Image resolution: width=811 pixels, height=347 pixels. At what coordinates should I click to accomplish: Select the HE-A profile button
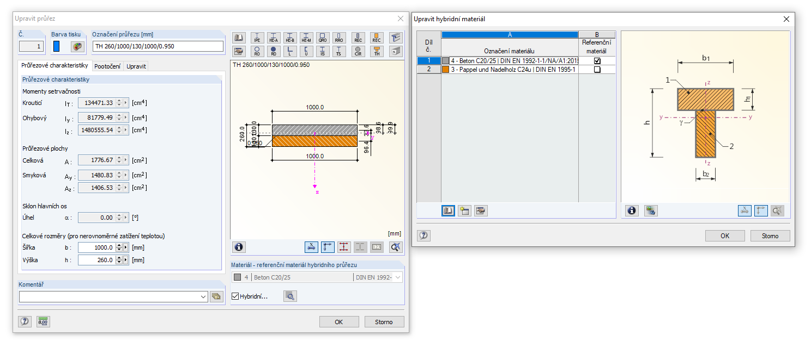[x=274, y=38]
